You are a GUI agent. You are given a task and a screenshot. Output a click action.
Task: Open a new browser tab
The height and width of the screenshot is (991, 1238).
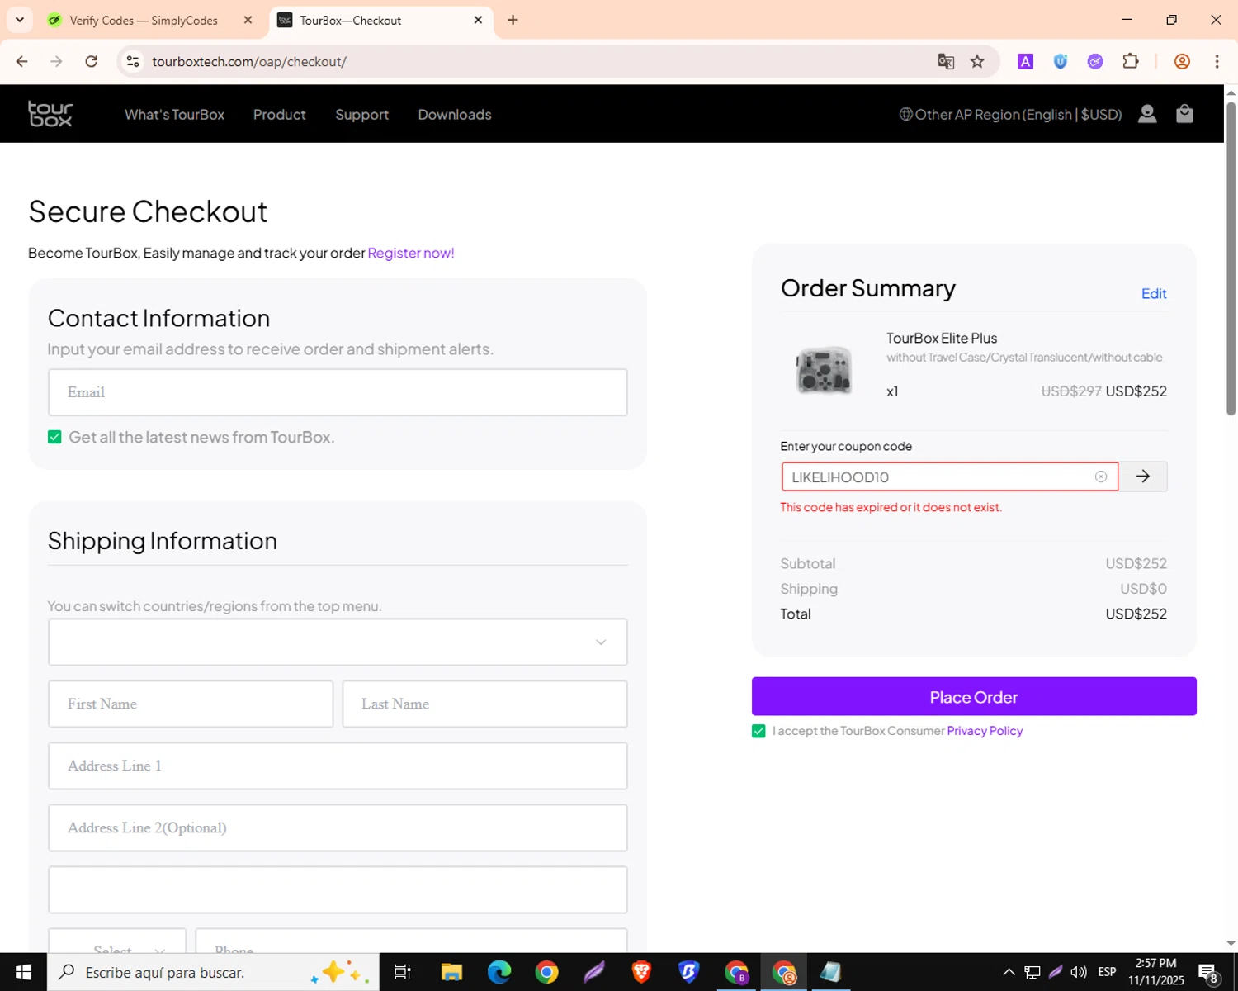tap(513, 20)
